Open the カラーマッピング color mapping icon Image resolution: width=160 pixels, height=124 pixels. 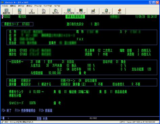81,11
